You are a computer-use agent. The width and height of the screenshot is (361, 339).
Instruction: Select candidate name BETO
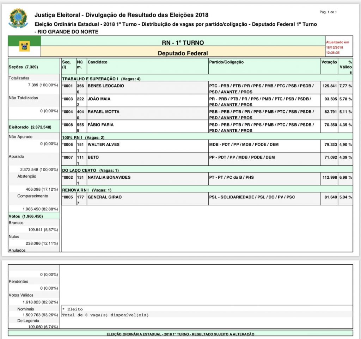click(93, 158)
